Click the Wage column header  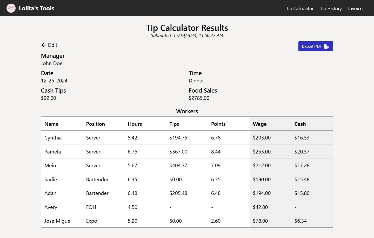[259, 124]
